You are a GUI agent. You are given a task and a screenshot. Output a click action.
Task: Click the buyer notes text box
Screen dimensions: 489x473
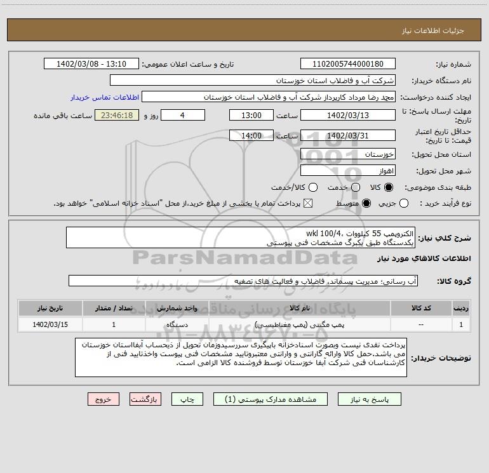click(x=241, y=357)
